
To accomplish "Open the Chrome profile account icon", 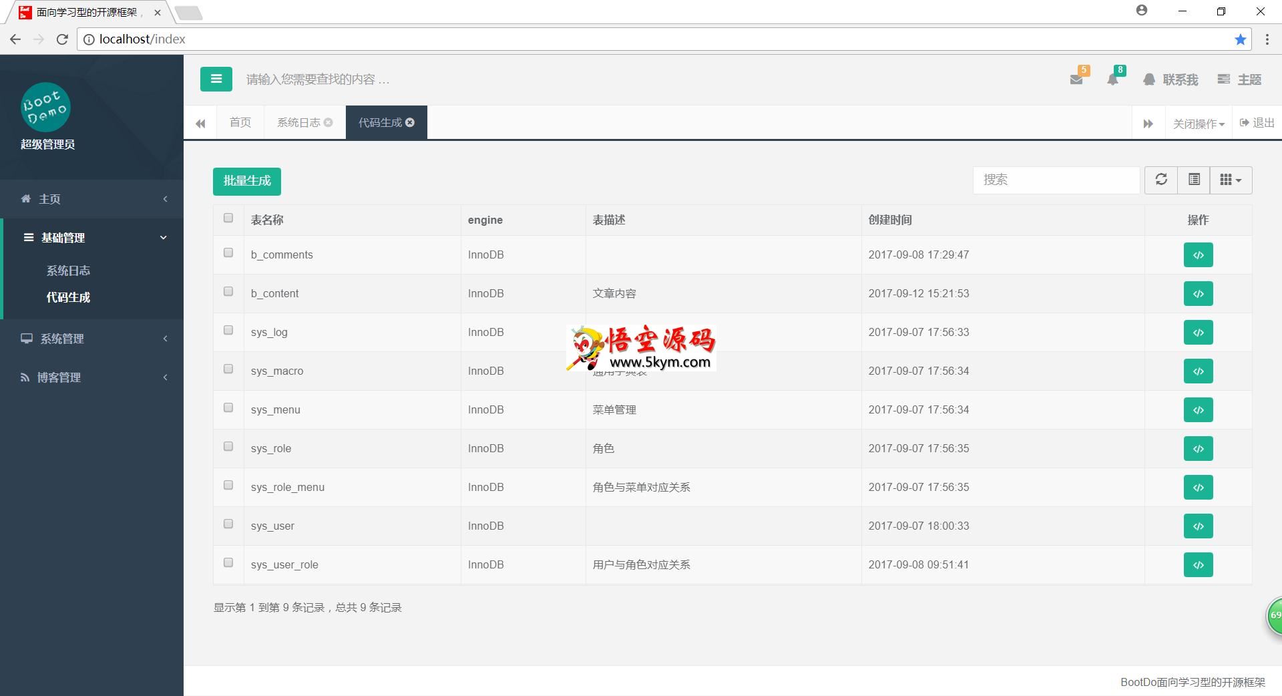I will coord(1142,11).
